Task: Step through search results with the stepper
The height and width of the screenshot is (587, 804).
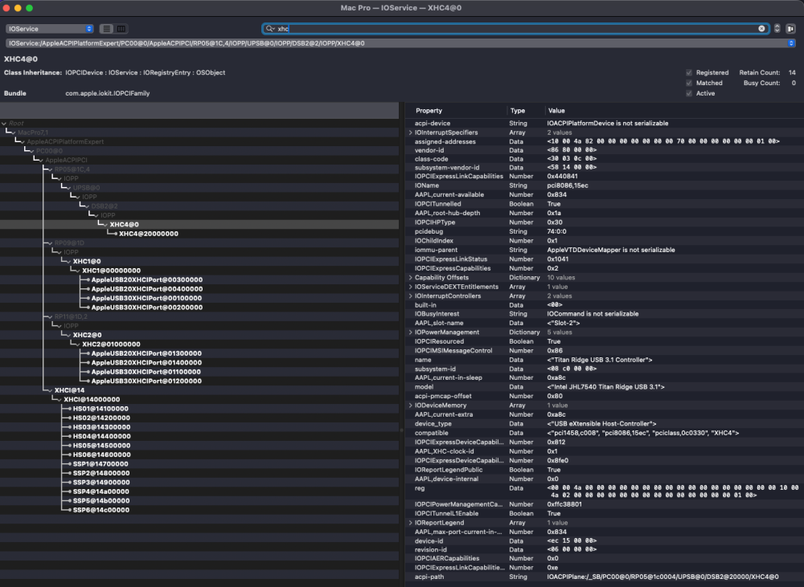Action: [x=777, y=29]
